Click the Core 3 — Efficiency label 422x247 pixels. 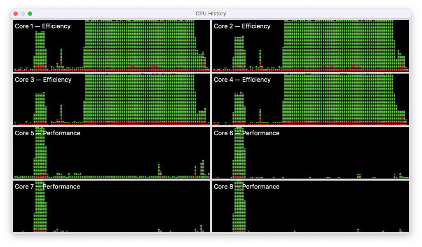(x=42, y=80)
